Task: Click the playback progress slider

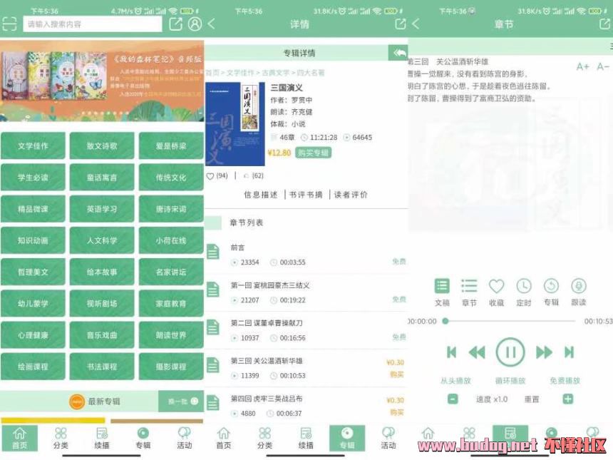Action: click(x=510, y=321)
